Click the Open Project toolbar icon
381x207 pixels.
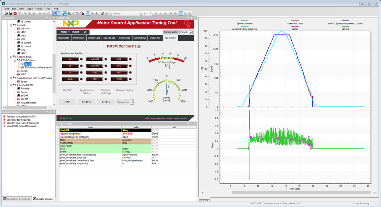tap(6, 14)
